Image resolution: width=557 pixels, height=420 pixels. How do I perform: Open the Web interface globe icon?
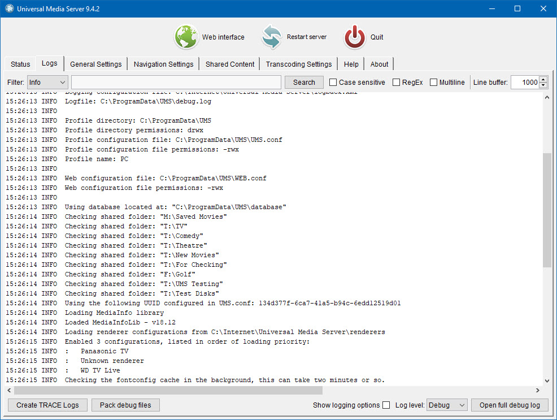[x=186, y=37]
